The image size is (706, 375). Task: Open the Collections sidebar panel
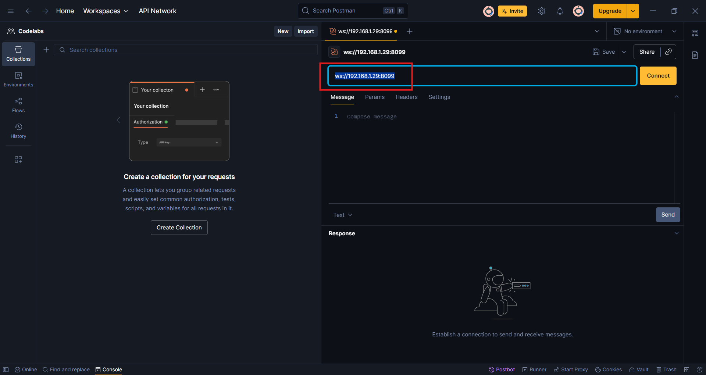[x=18, y=54]
